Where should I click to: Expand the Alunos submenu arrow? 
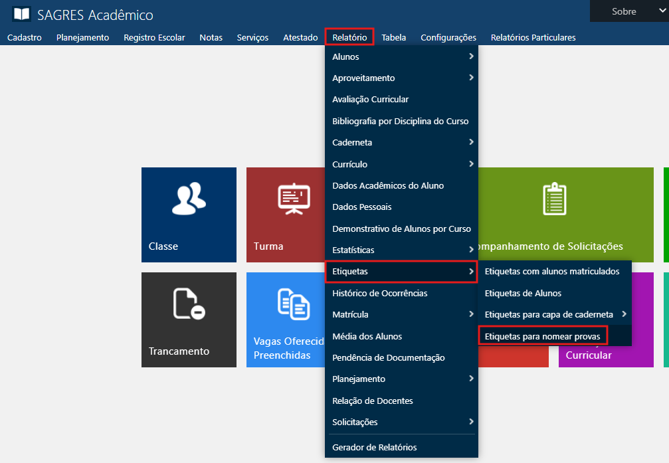tap(470, 56)
